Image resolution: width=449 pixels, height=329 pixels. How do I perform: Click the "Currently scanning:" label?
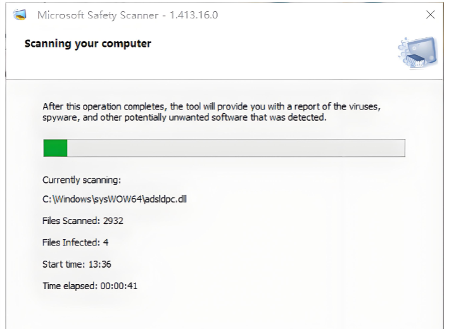tap(77, 180)
